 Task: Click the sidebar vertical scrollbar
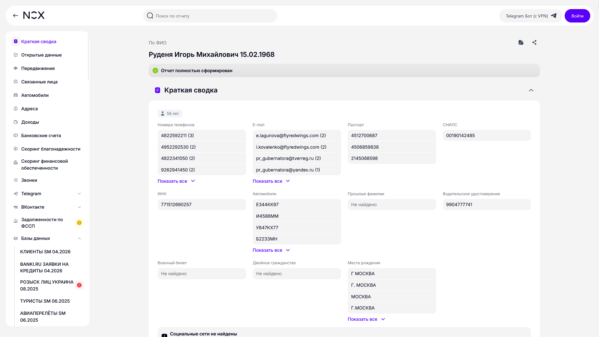point(88,57)
